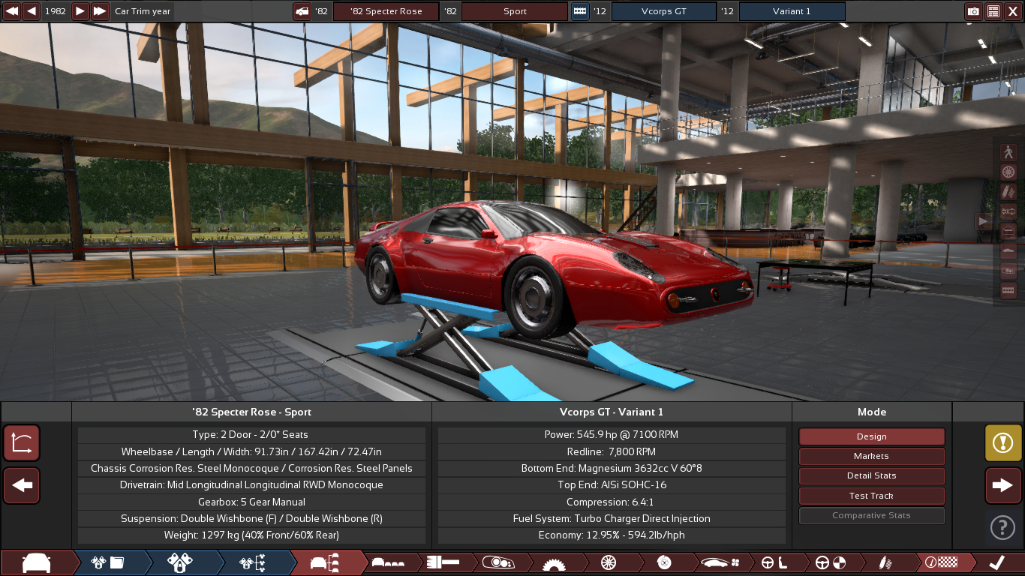Toggle the suspension view icon in sidebar

(x=1009, y=192)
